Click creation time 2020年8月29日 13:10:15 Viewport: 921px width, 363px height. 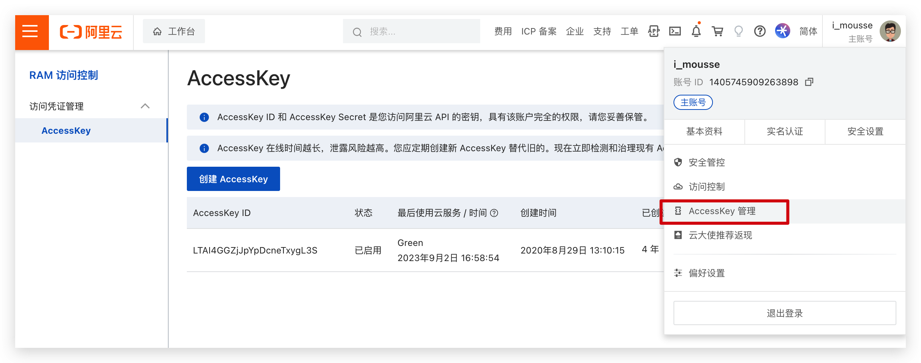click(572, 250)
